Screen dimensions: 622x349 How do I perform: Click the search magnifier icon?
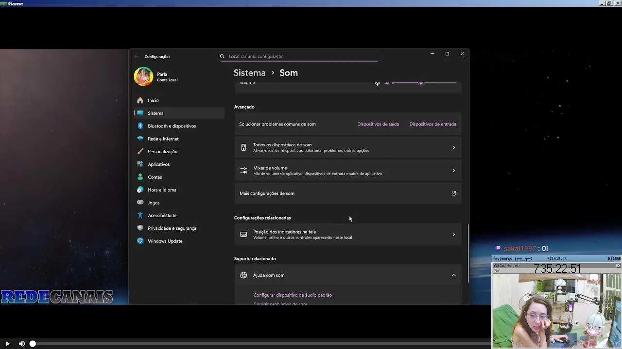[x=222, y=56]
